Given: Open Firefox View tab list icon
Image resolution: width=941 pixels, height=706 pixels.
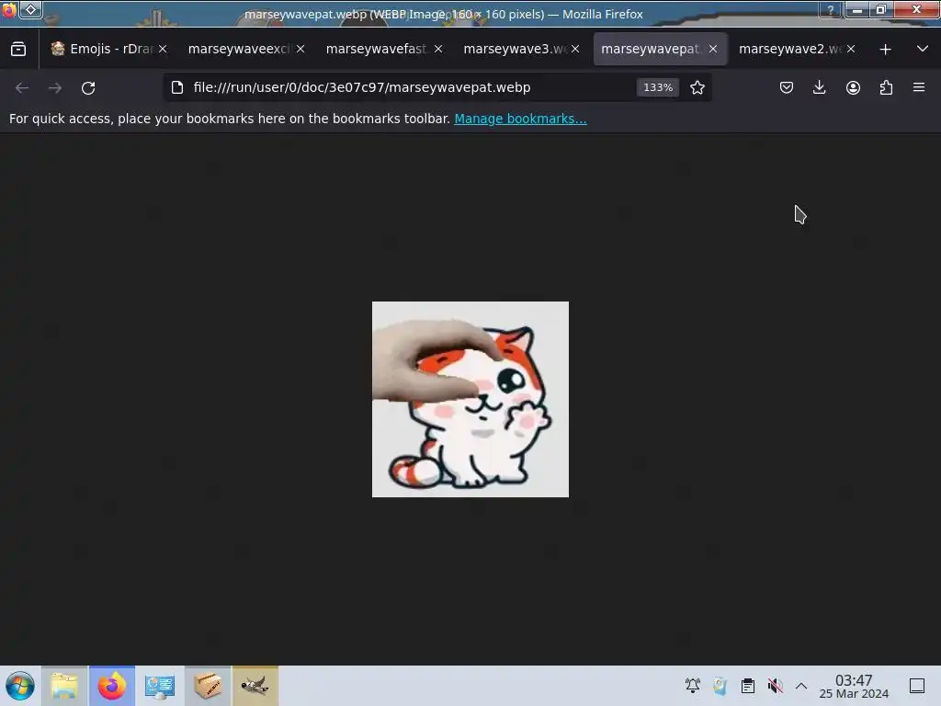Looking at the screenshot, I should 18,50.
